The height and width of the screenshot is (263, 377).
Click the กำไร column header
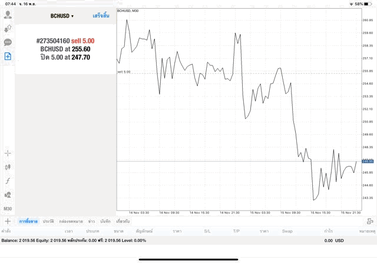(328, 231)
